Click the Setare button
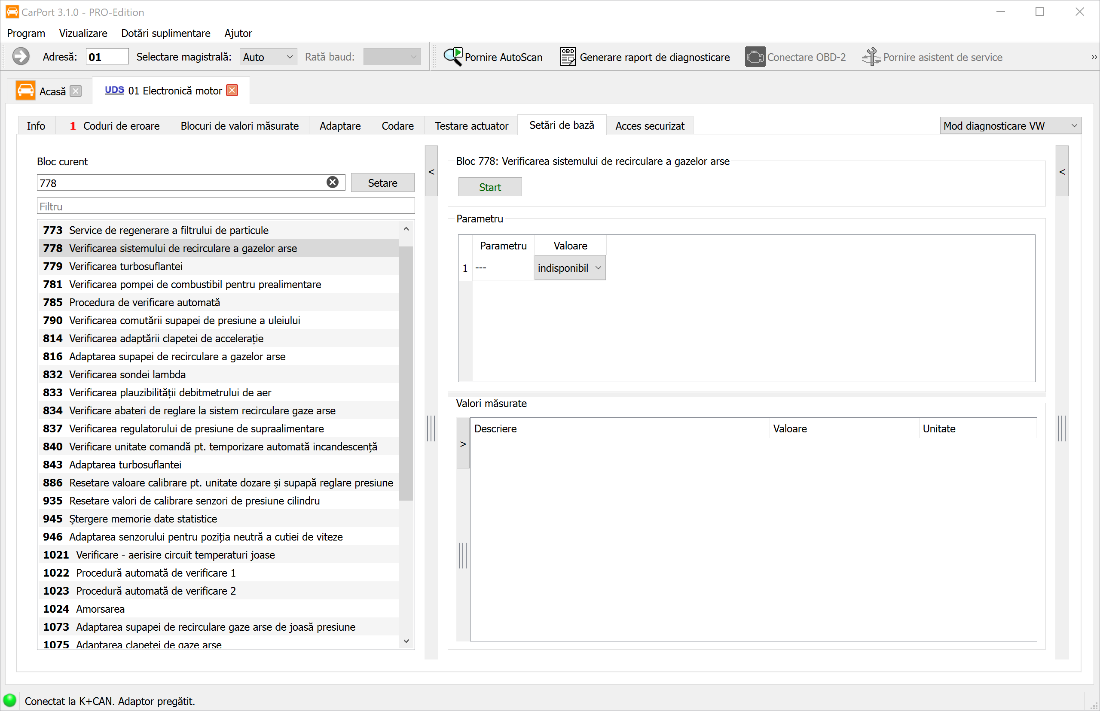Image resolution: width=1100 pixels, height=711 pixels. (382, 183)
